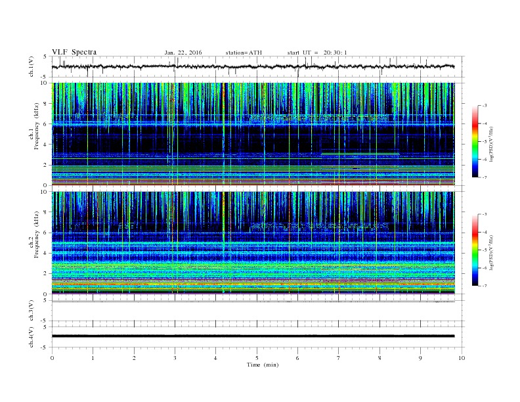Image resolution: width=520 pixels, height=402 pixels.
Task: Click time axis tick label "7"
Action: pos(339,358)
